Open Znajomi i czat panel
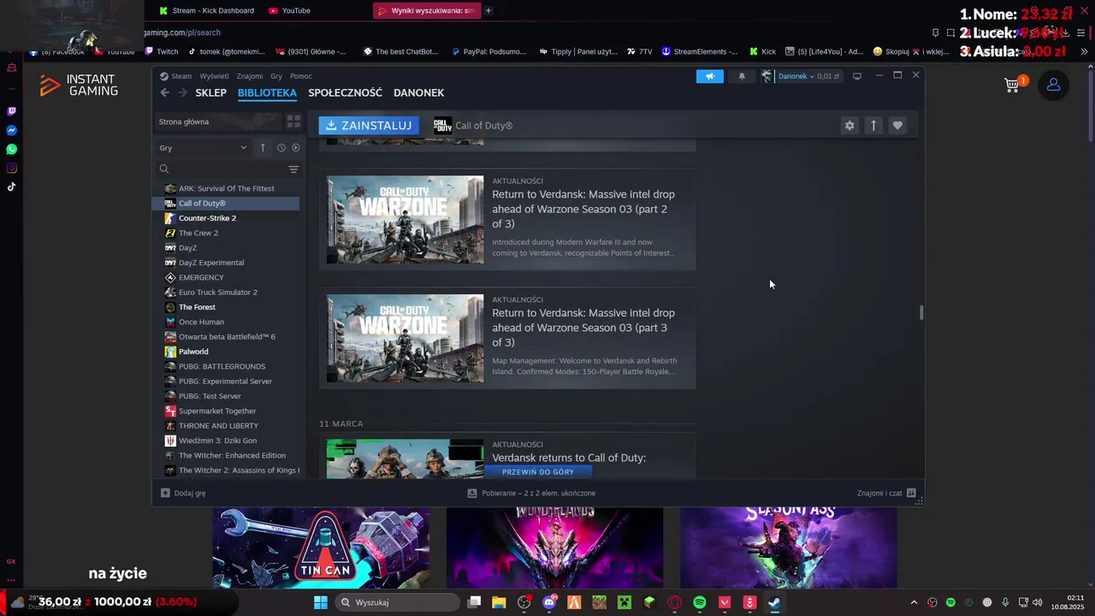 pos(886,493)
